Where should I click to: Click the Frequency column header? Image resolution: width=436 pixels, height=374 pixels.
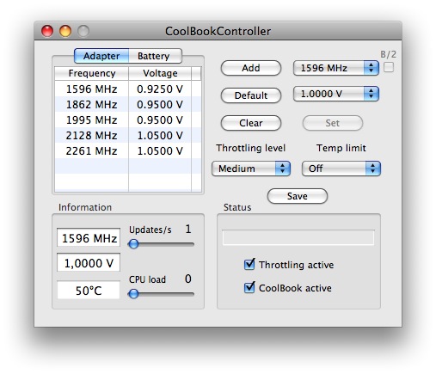pyautogui.click(x=92, y=73)
